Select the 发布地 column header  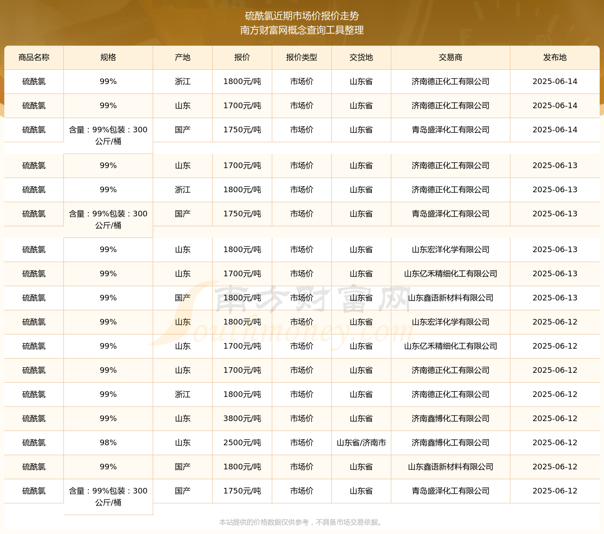[x=555, y=58]
